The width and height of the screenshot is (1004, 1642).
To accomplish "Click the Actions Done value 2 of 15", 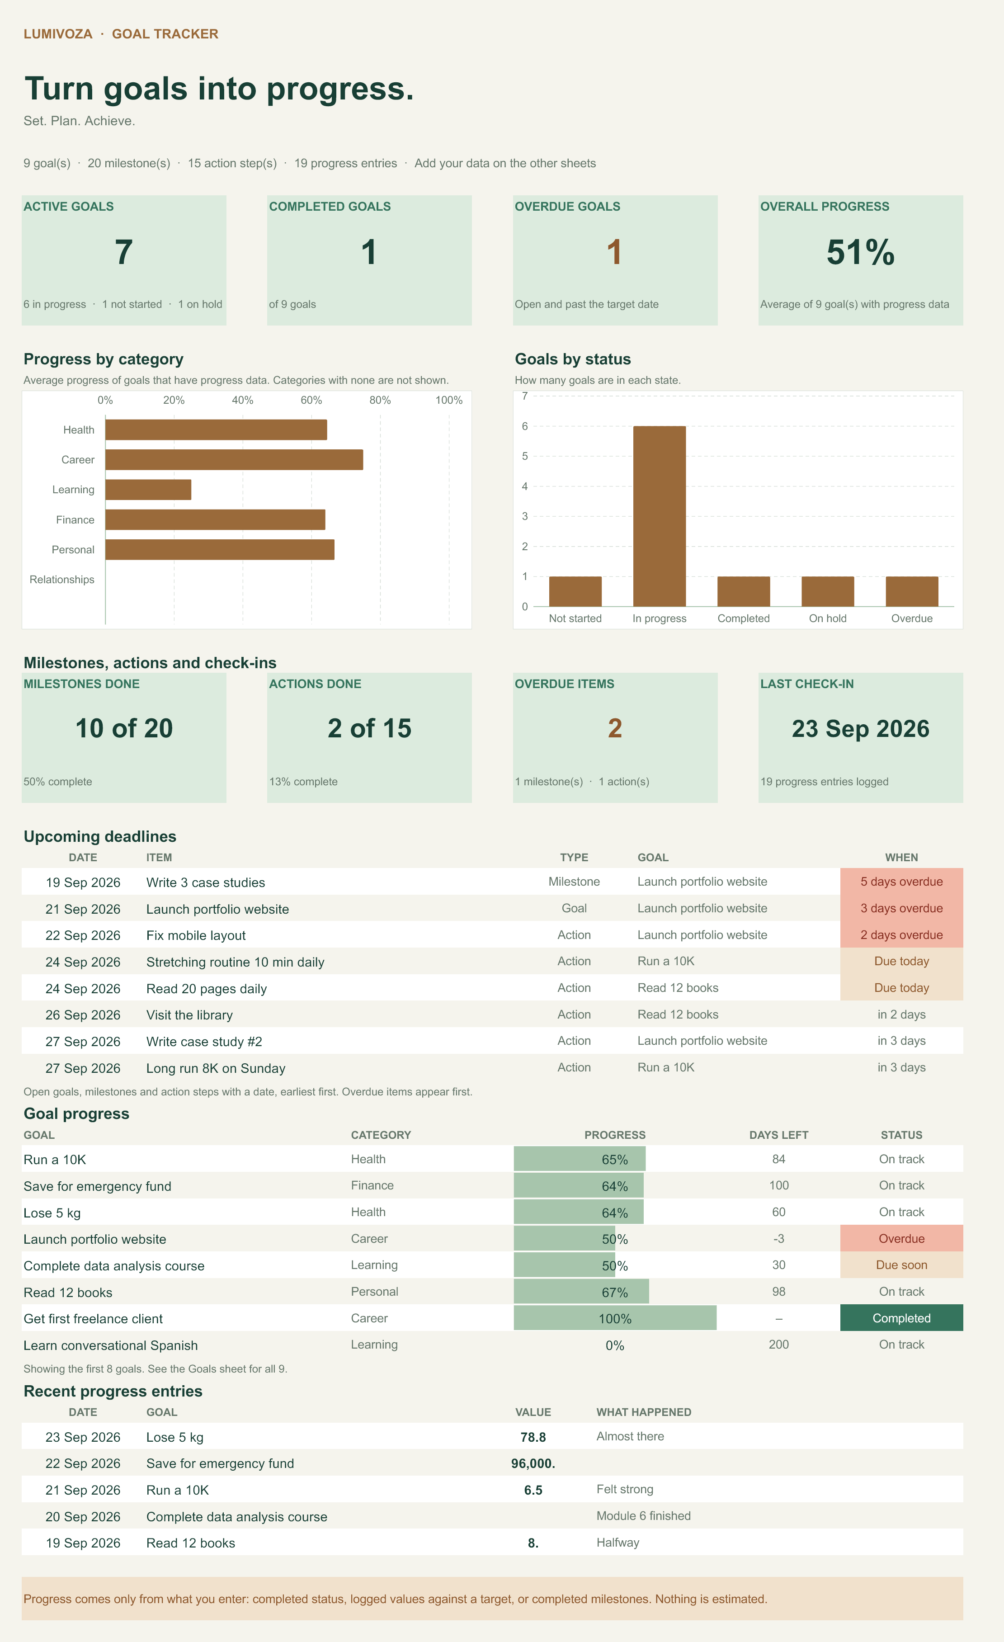I will pos(369,728).
